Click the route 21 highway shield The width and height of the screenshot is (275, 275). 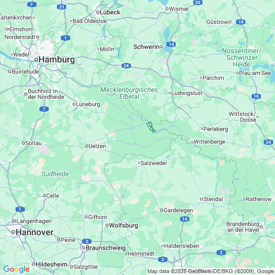pyautogui.click(x=61, y=7)
